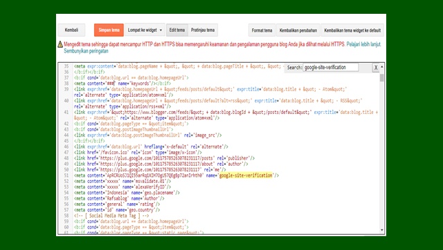Click Kembalikan perubahan button
Viewport: 443px width, 250px height.
tap(298, 30)
